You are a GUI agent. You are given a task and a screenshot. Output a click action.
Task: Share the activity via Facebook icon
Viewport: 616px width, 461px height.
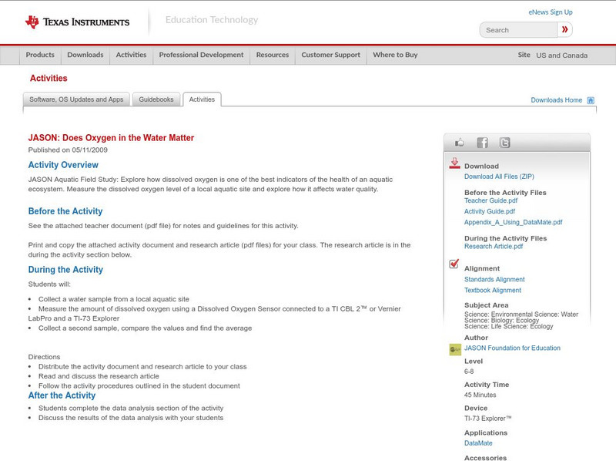tap(482, 143)
